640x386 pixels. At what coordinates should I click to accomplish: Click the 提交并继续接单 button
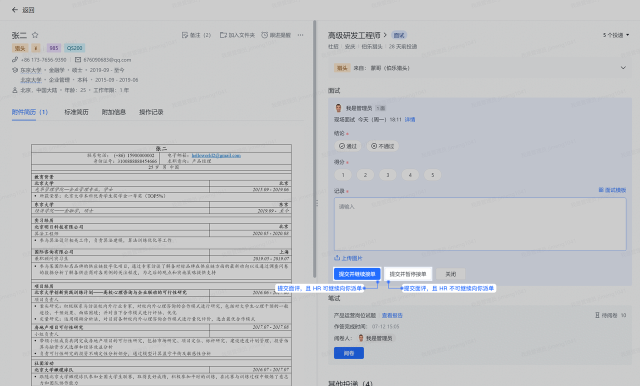357,274
